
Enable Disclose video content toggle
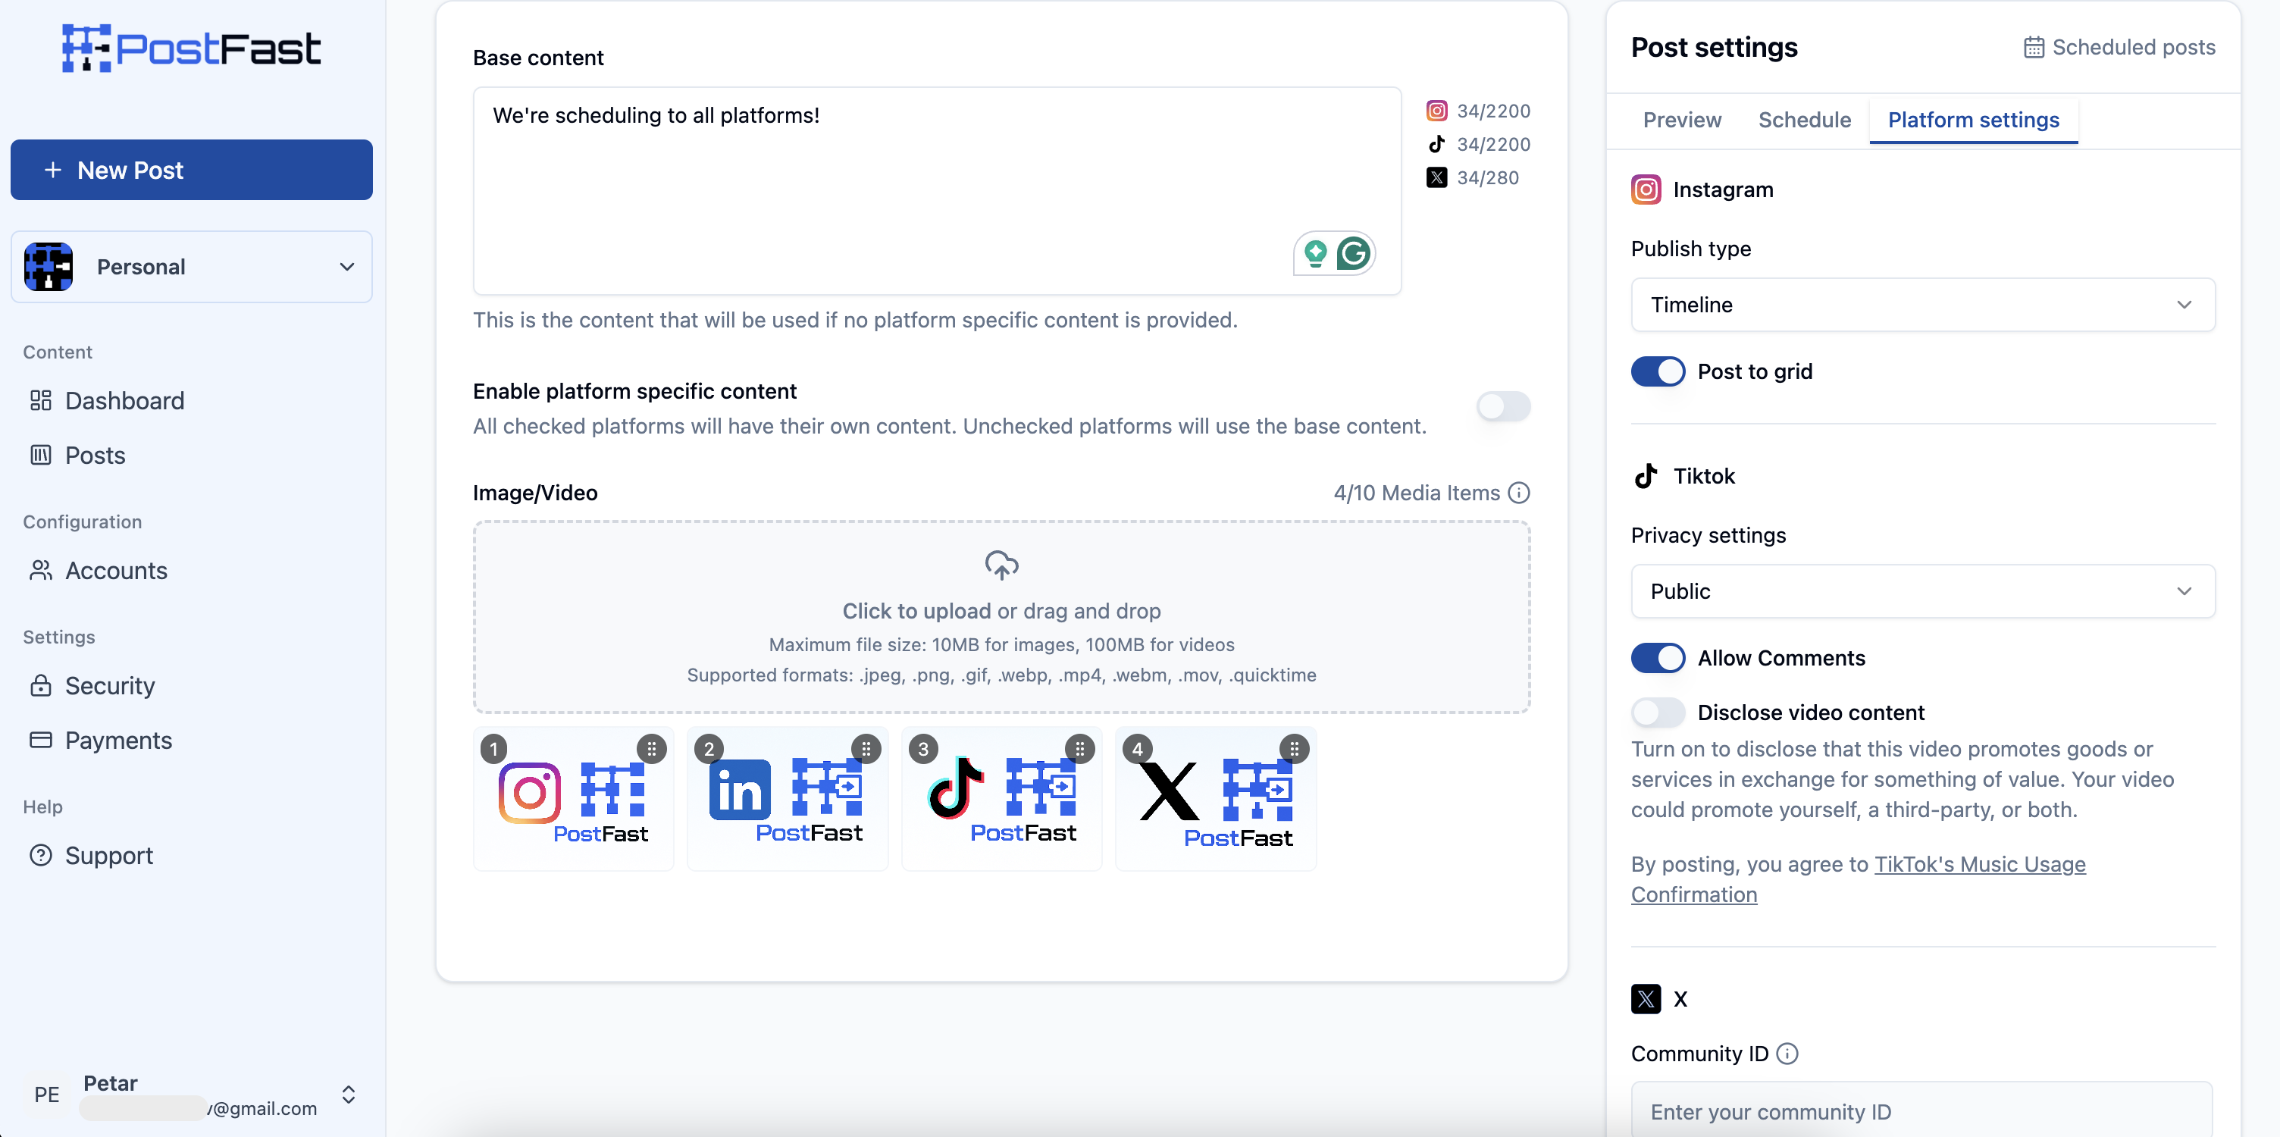click(x=1658, y=713)
